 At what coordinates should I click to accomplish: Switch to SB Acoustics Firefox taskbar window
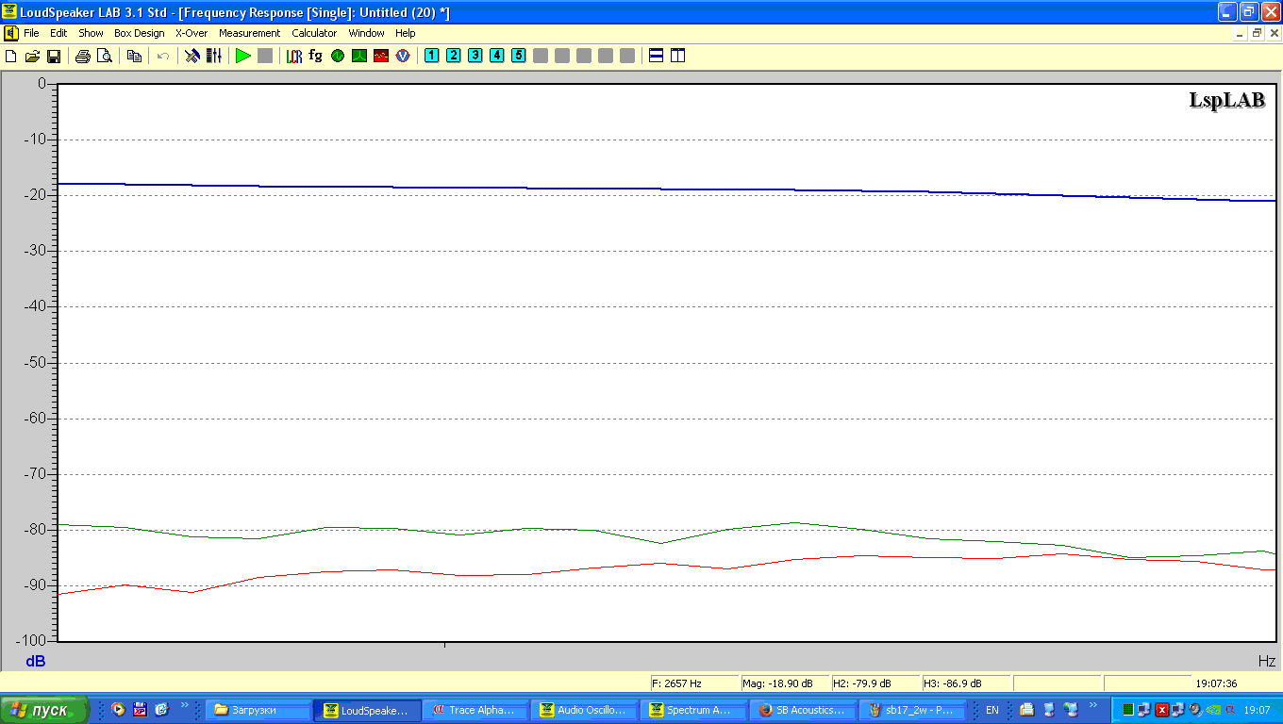(803, 710)
